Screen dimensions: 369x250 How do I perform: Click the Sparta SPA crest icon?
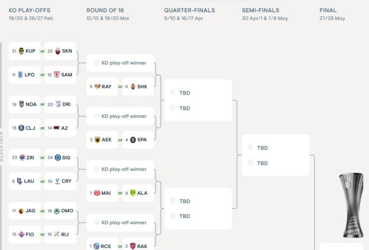click(133, 140)
